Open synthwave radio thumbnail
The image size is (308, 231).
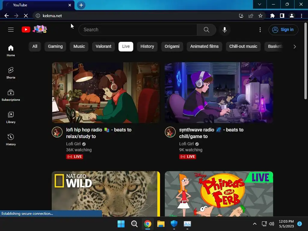tap(219, 93)
